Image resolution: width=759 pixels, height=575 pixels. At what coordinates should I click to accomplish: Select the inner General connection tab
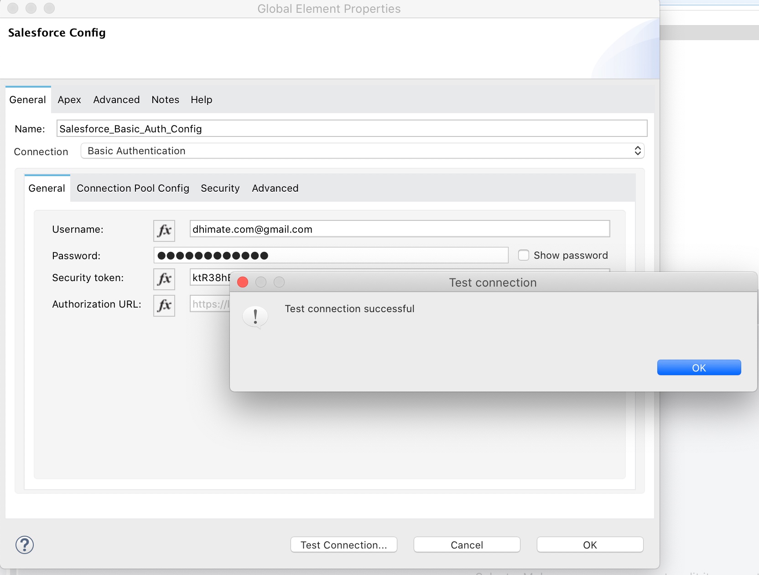pos(47,188)
